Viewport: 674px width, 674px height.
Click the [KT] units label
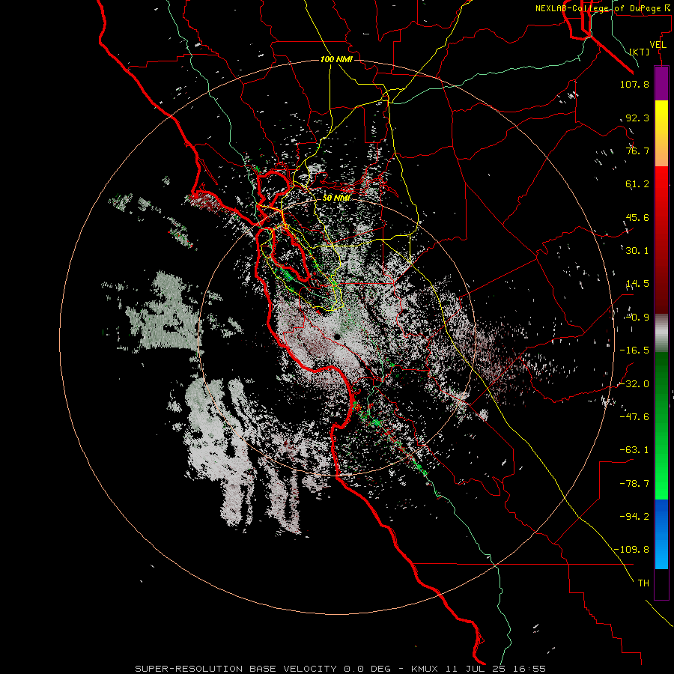point(640,52)
